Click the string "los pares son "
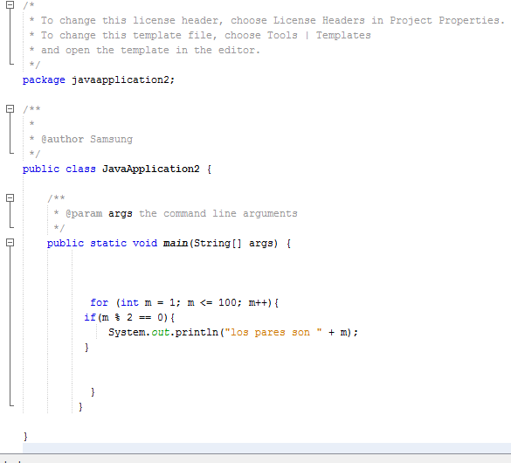 click(273, 332)
